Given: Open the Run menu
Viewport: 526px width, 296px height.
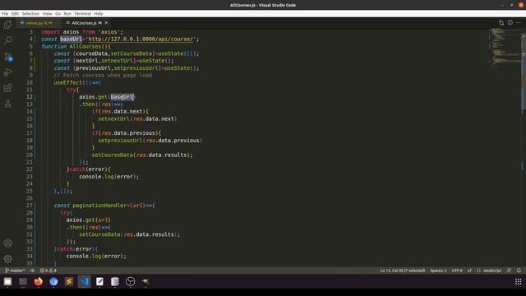Looking at the screenshot, I should click(x=67, y=13).
